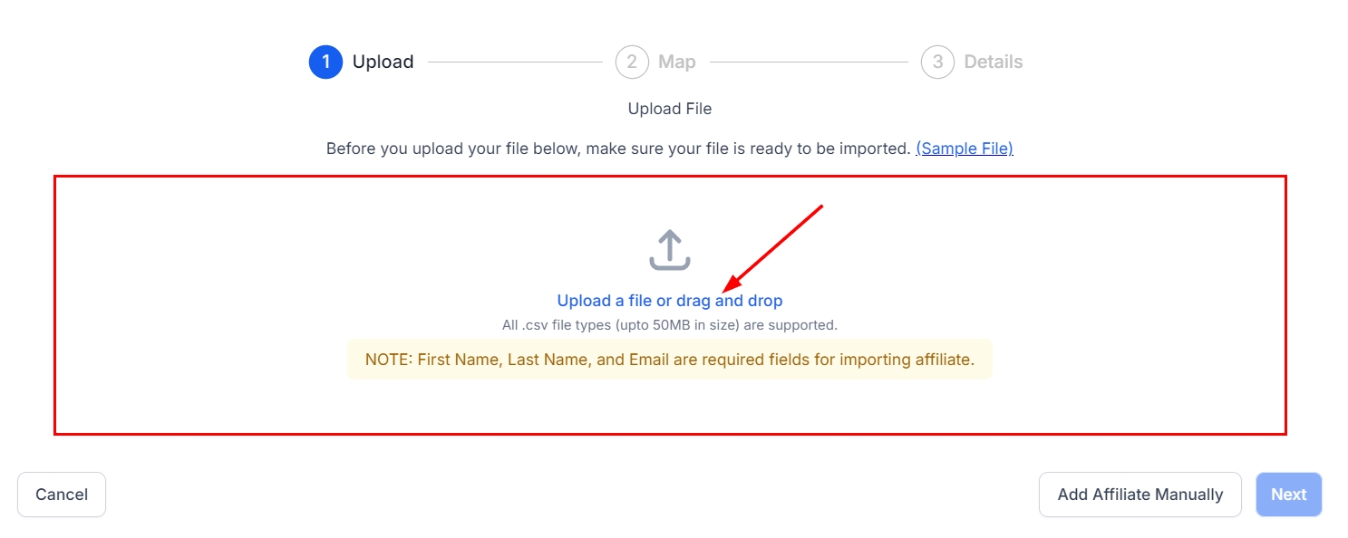Click the upload tray arrow icon
The image size is (1348, 538).
coord(670,250)
